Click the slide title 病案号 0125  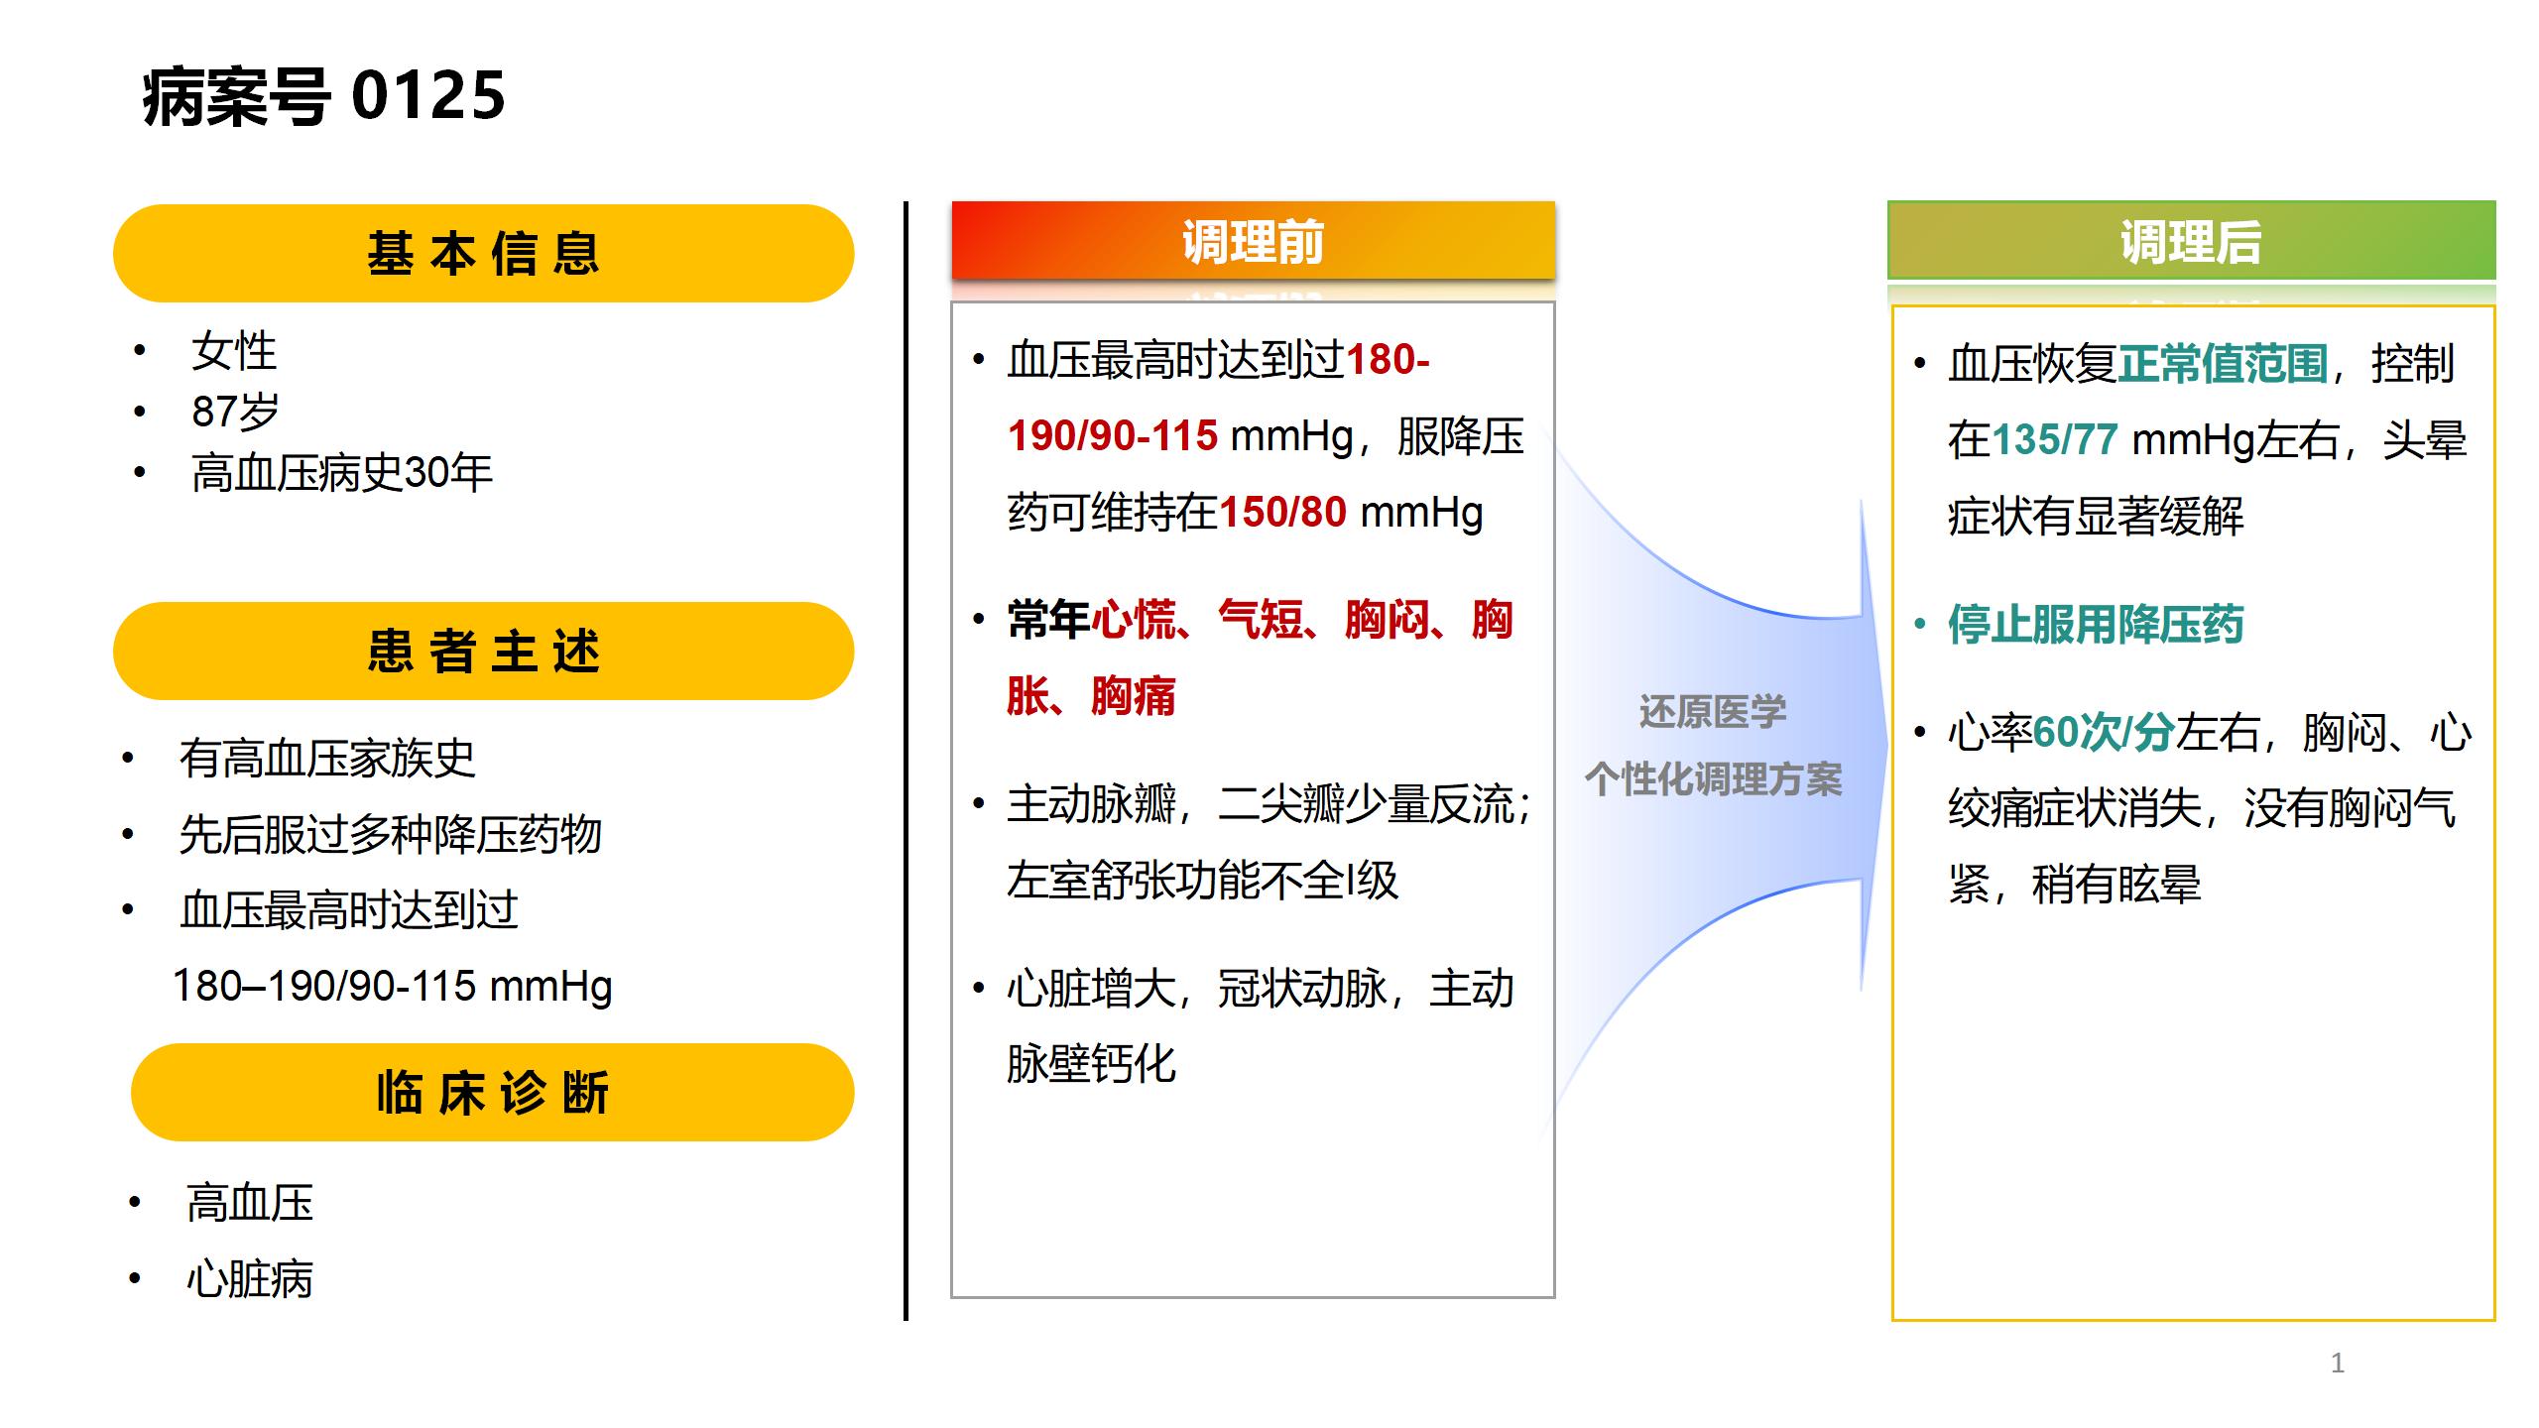point(324,97)
